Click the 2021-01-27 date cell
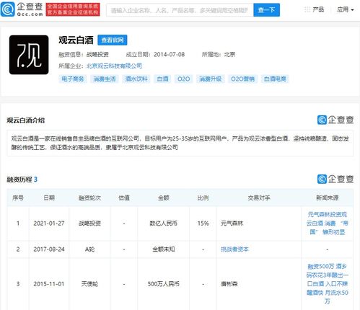360x310 pixels. 49,223
